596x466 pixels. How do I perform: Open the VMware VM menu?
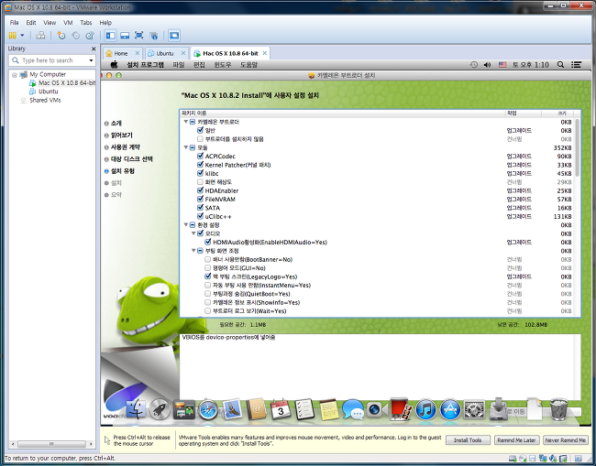click(x=68, y=23)
